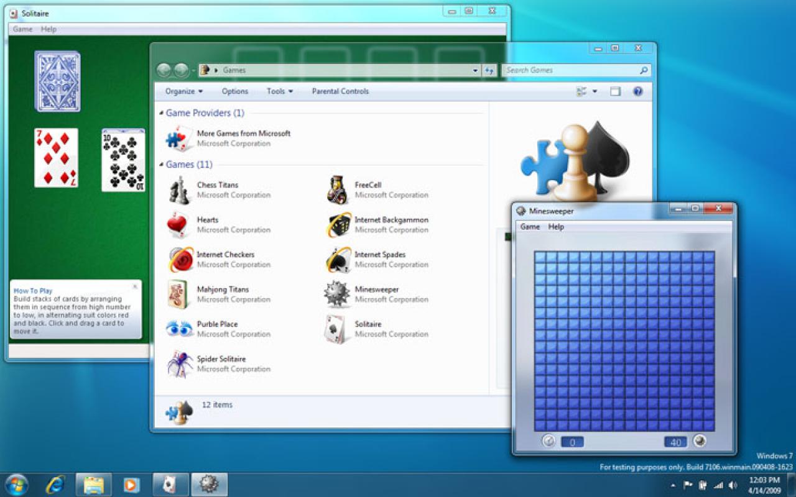Expand the address bar history dropdown

click(476, 70)
